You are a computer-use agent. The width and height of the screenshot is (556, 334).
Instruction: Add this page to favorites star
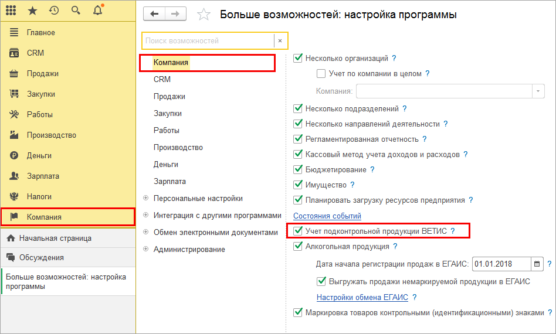pyautogui.click(x=204, y=15)
